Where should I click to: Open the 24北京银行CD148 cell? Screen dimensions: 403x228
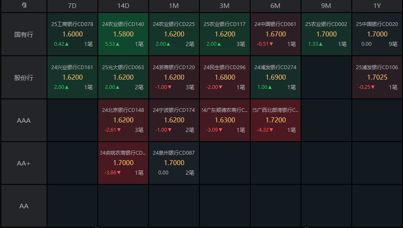pos(123,120)
